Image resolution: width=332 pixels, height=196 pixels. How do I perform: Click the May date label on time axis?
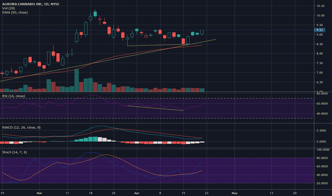point(234,193)
